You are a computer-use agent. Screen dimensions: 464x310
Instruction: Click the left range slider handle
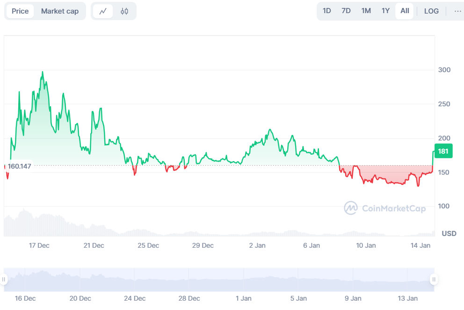(4, 280)
